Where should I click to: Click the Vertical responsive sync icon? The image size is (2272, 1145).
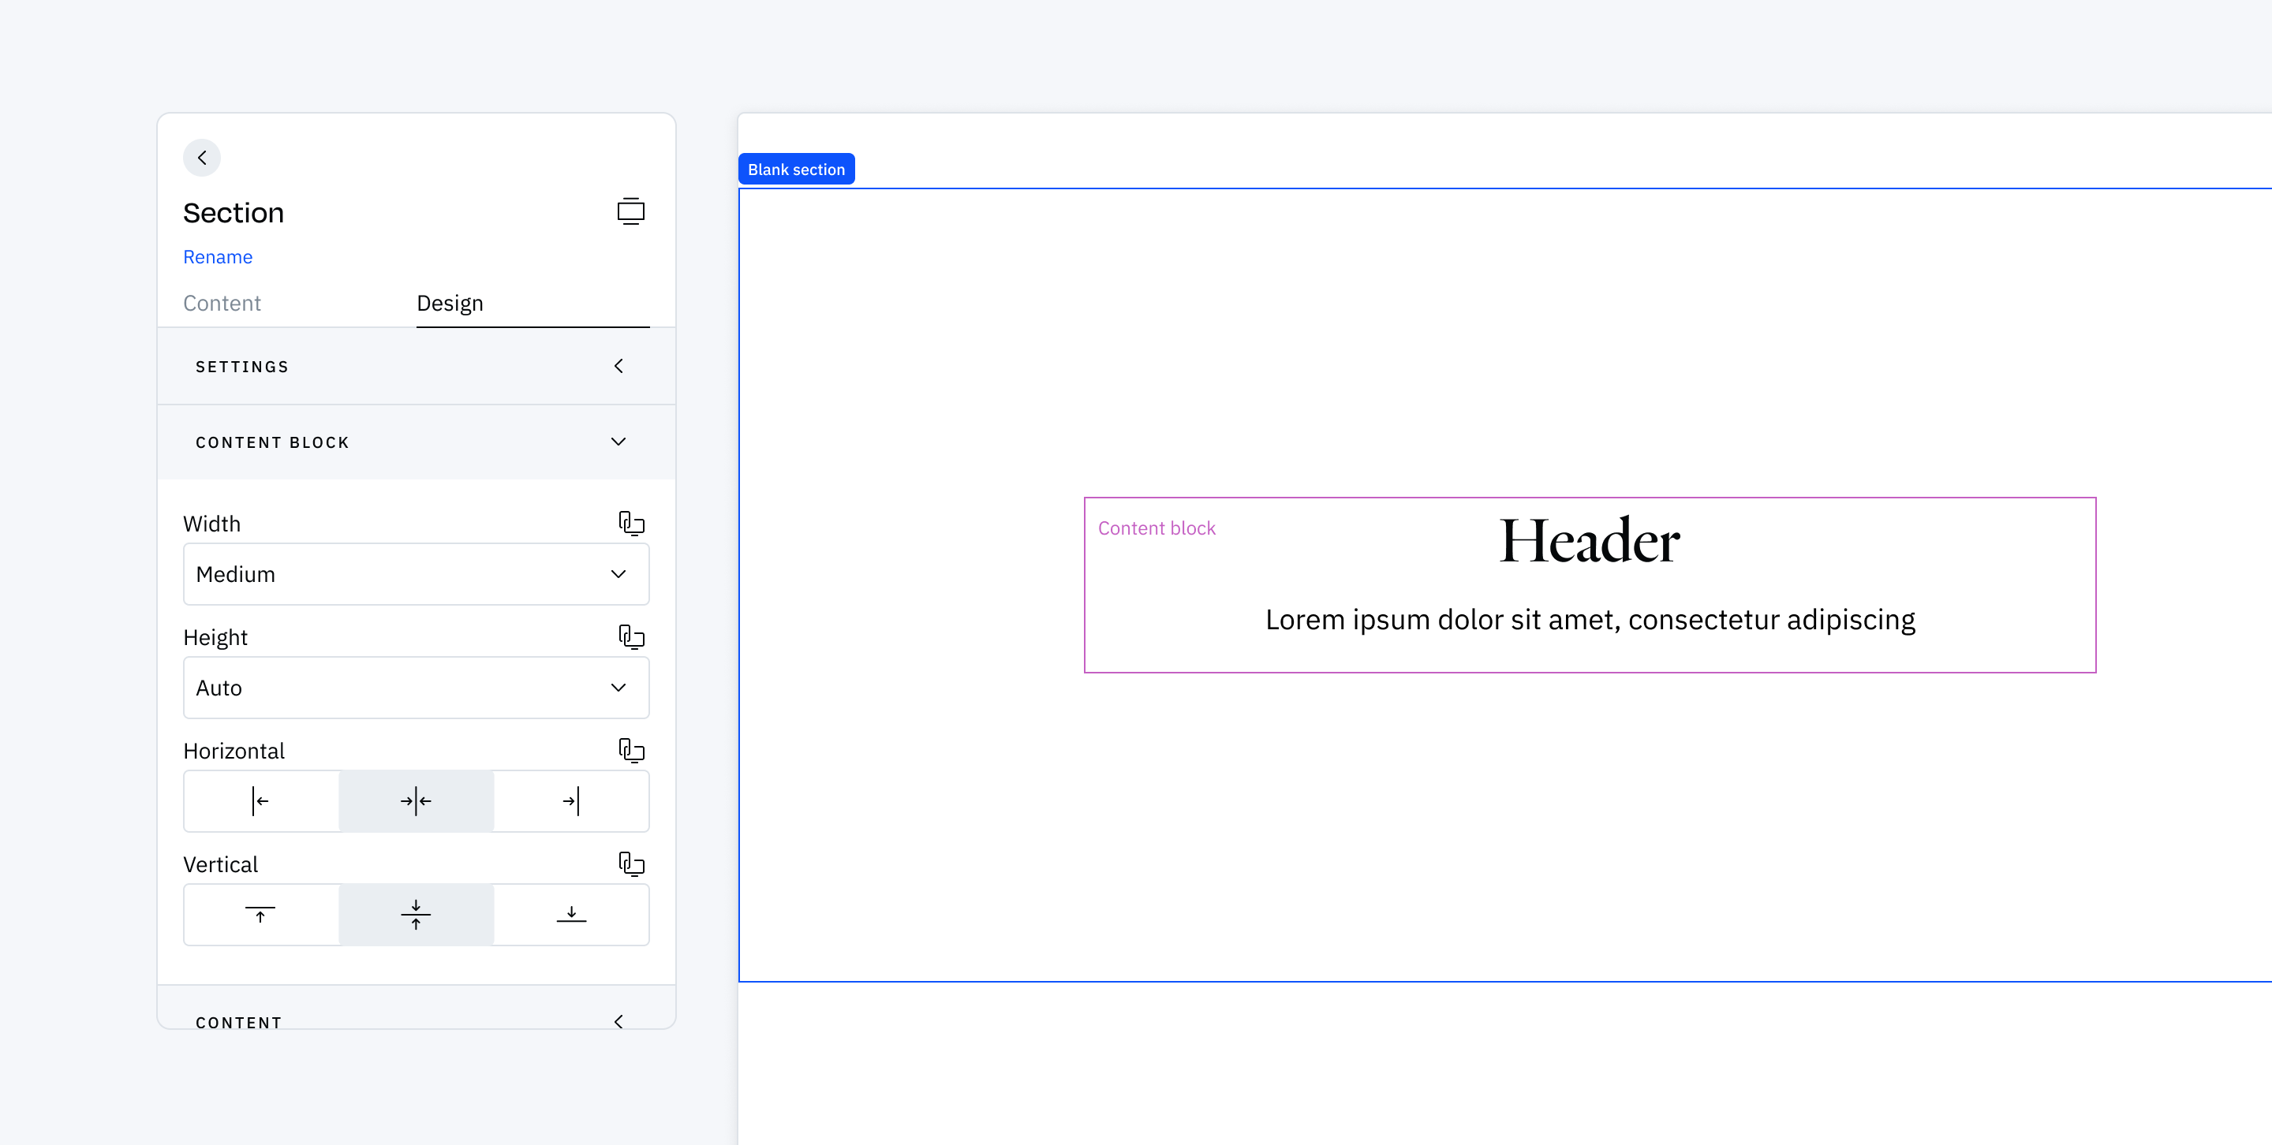pyautogui.click(x=631, y=863)
